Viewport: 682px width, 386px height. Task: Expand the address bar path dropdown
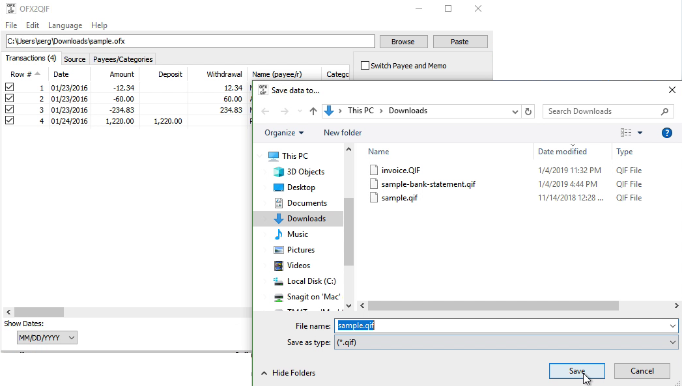pyautogui.click(x=515, y=111)
